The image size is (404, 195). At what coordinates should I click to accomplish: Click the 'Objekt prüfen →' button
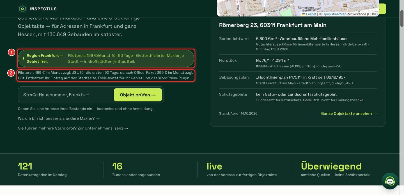coord(138,95)
